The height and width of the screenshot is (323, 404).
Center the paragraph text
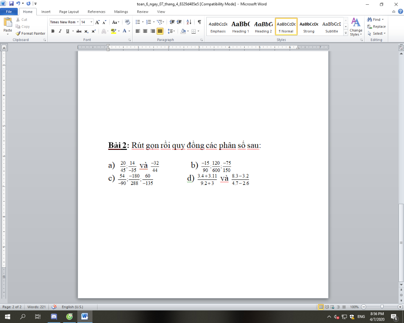(145, 31)
